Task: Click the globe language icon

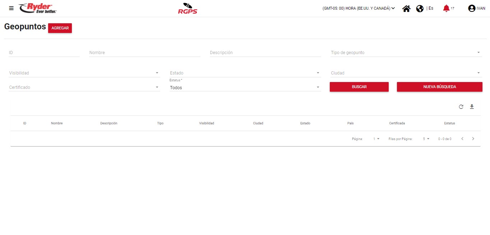Action: (420, 9)
